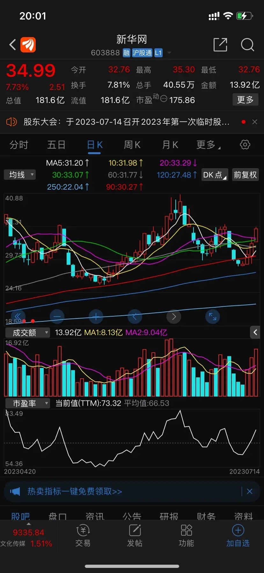Tap the fullscreen expand chart icon
Image resolution: width=264 pixels, height=573 pixels.
click(x=213, y=317)
